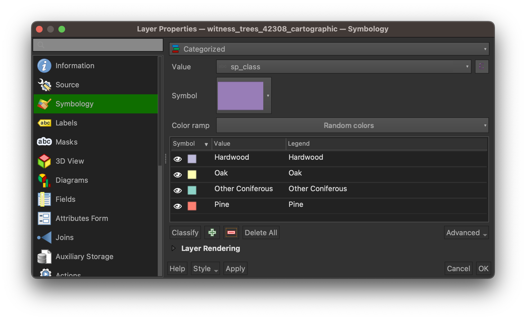
Task: Click the Information sidebar icon
Action: click(x=44, y=66)
